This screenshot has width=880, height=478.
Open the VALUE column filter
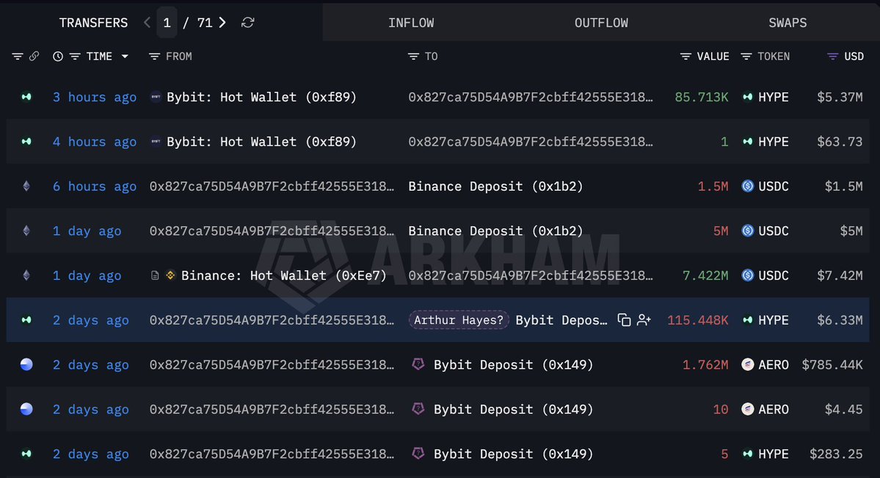[686, 56]
